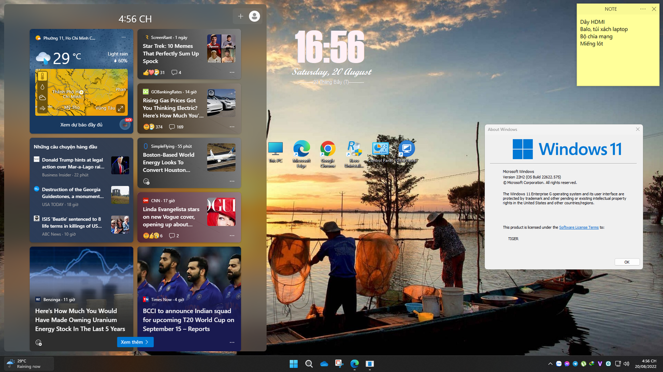Click OK in the About Windows dialog

(x=627, y=262)
